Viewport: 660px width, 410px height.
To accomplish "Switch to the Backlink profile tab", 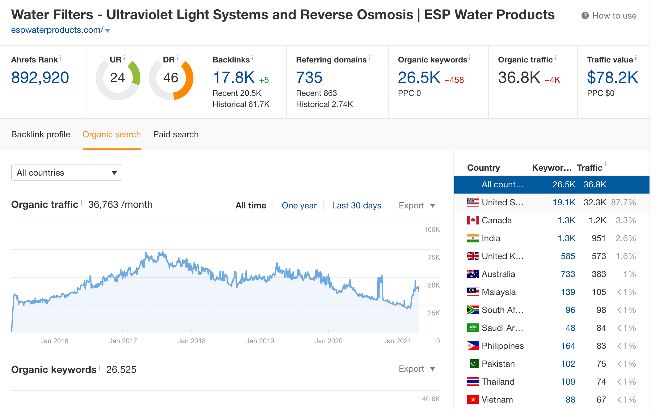I will point(41,135).
